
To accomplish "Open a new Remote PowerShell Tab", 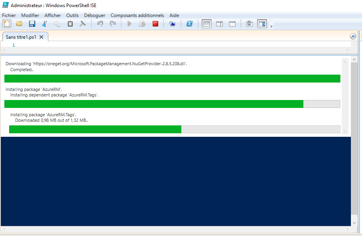I will [x=172, y=24].
